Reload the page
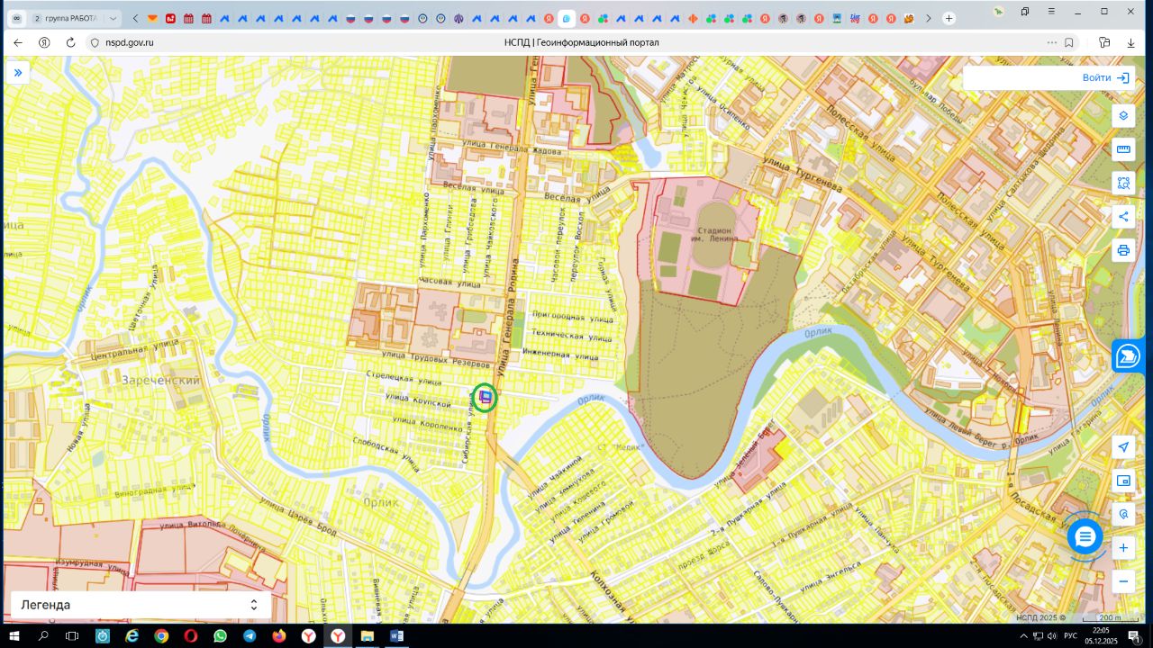The image size is (1153, 648). [70, 42]
